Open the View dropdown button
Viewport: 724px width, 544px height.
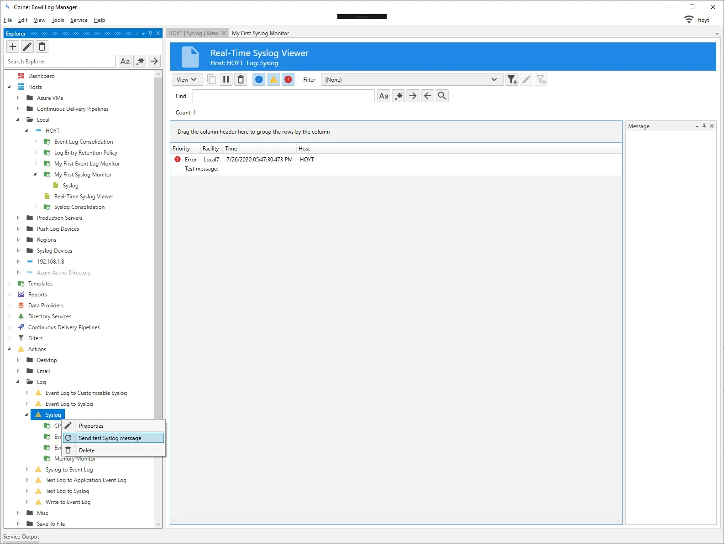186,79
